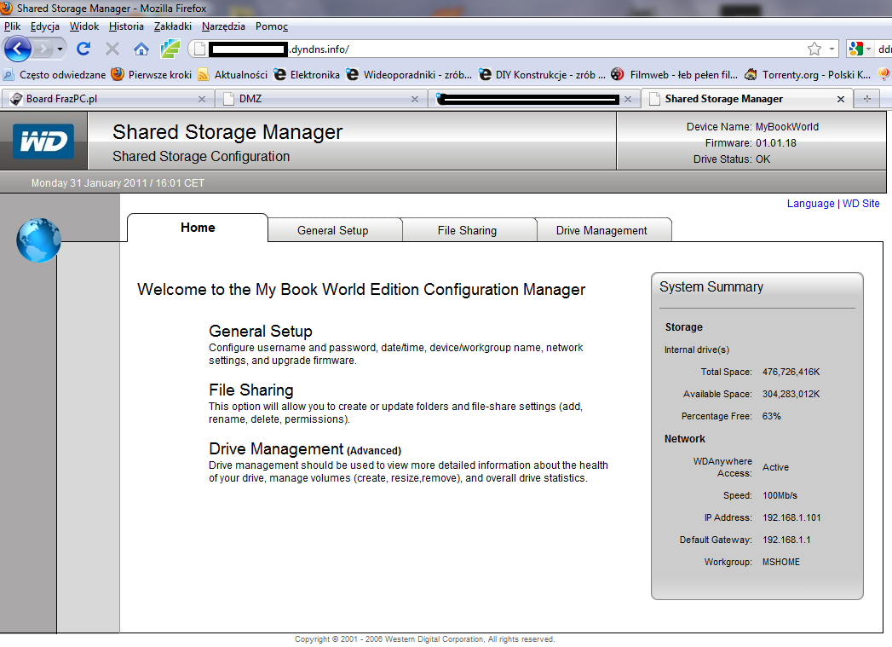This screenshot has width=892, height=647.
Task: Click the blue globe icon in sidebar
Action: click(38, 240)
